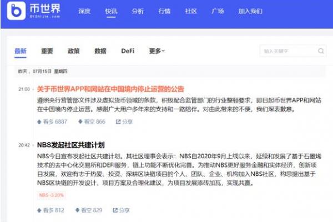Switch to the 政策 tab

(x=74, y=51)
